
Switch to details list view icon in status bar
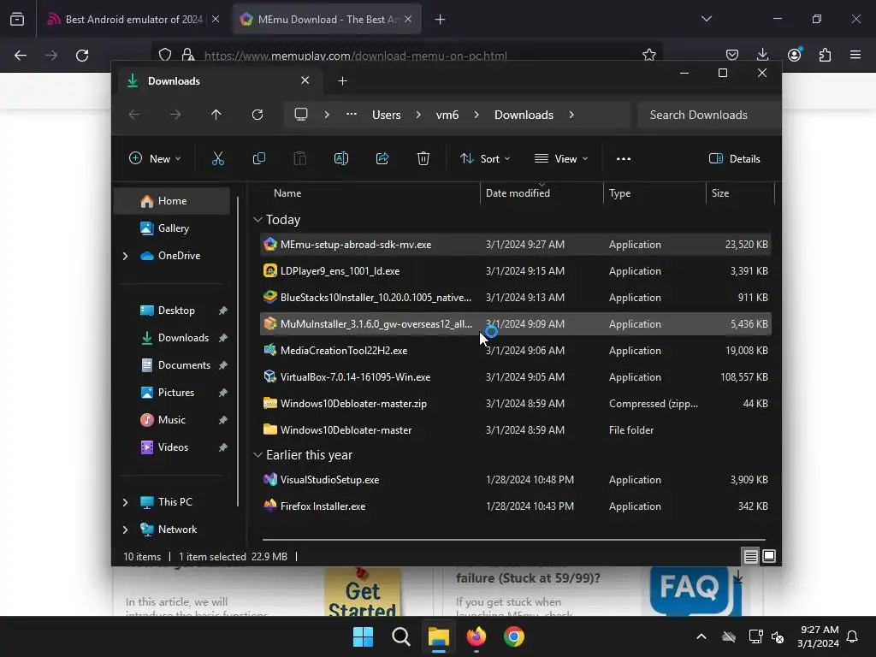pyautogui.click(x=751, y=556)
